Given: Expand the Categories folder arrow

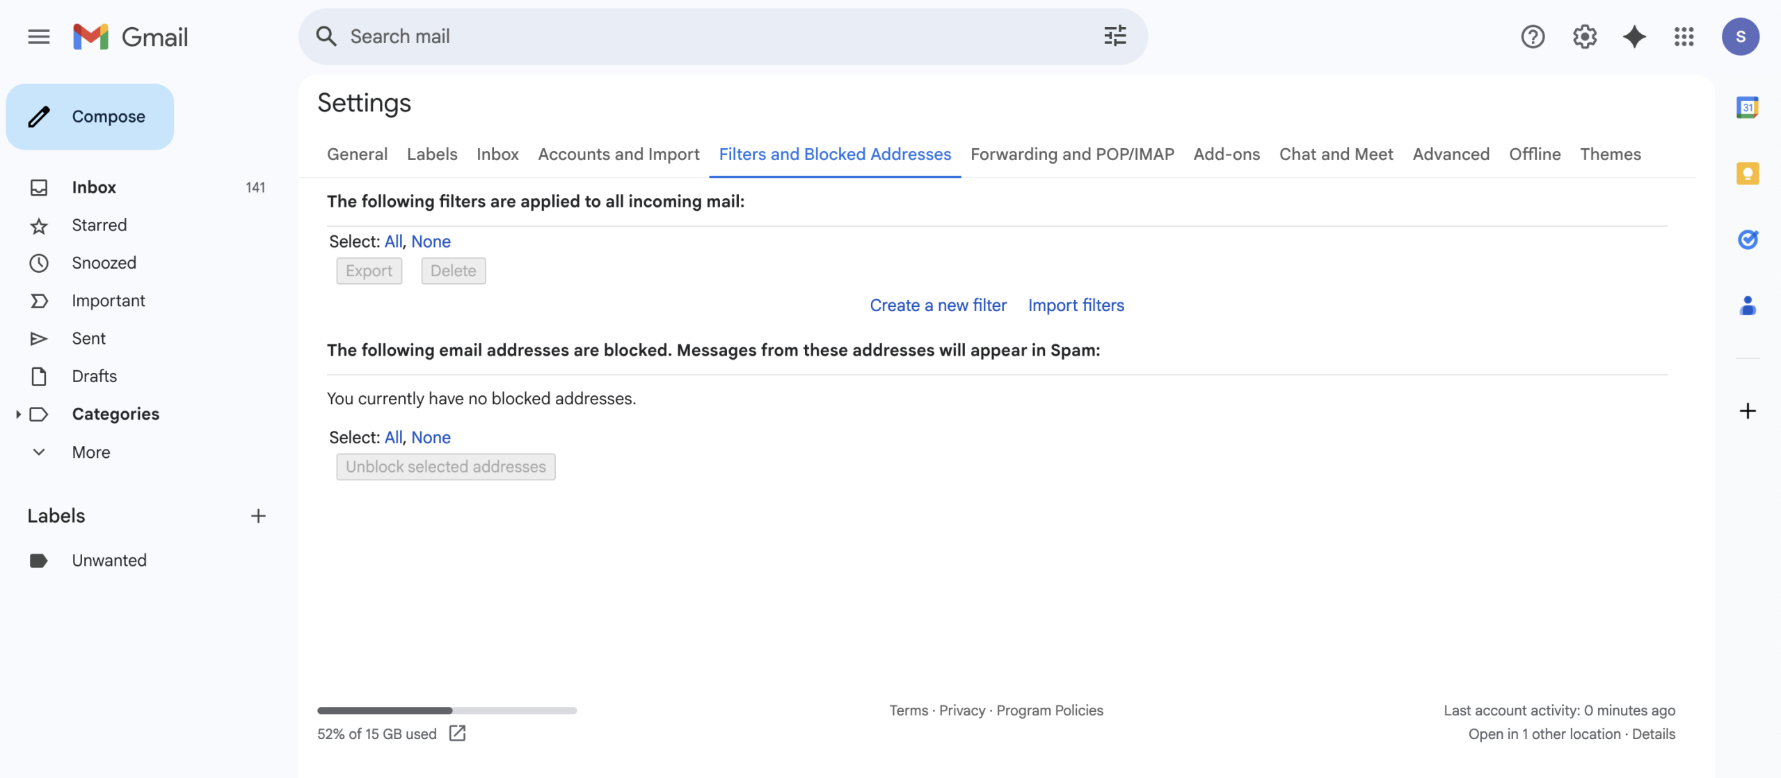Looking at the screenshot, I should pos(18,414).
